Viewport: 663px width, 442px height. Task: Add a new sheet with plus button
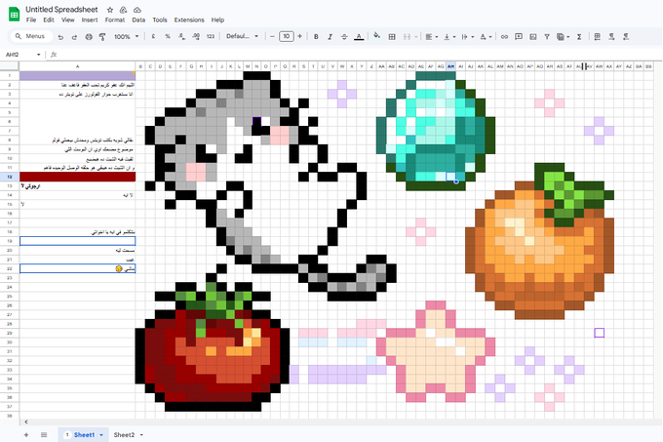(26, 435)
